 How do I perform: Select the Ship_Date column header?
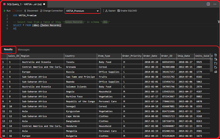(x=186, y=56)
